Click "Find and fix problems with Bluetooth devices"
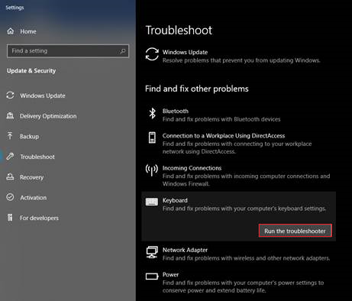 click(221, 119)
